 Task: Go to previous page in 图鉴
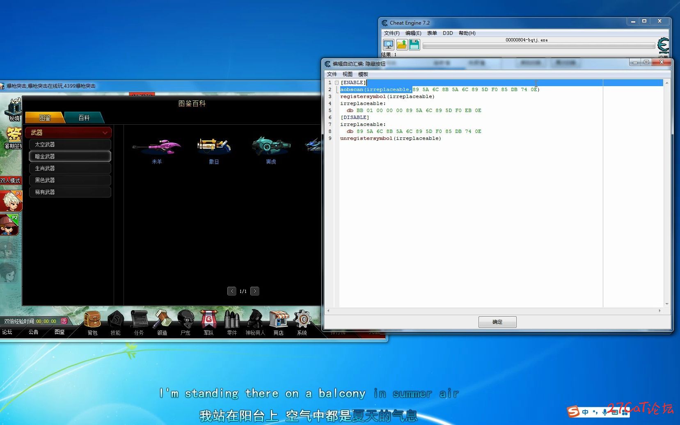[232, 291]
